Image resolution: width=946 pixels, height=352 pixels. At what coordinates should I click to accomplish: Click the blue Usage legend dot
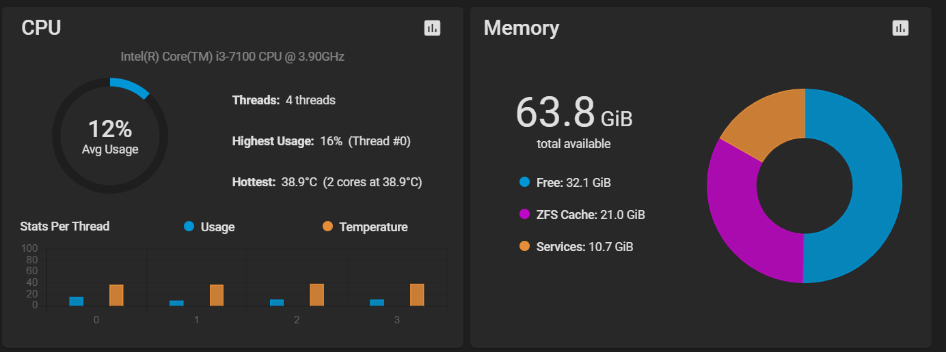tap(189, 226)
